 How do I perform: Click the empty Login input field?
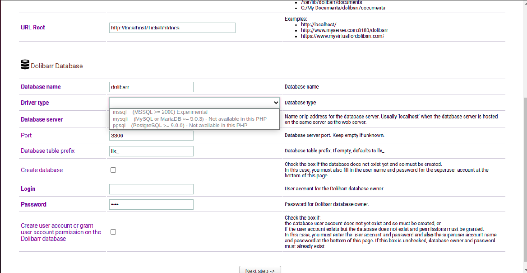[151, 189]
